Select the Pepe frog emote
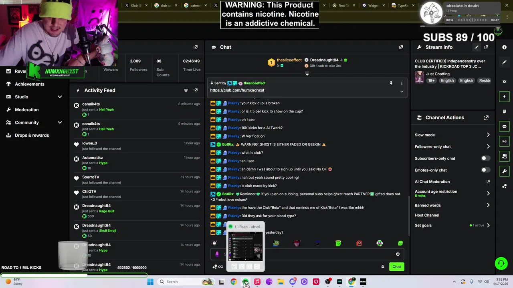 click(x=276, y=243)
